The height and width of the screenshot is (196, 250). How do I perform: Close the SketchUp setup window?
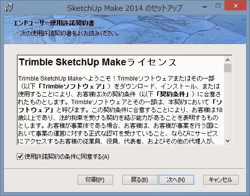(235, 6)
